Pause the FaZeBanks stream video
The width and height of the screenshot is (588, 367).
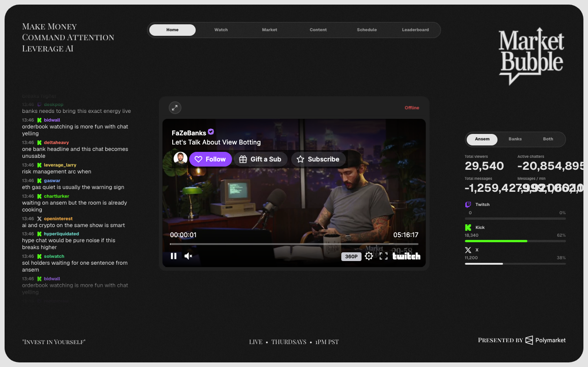click(x=174, y=256)
